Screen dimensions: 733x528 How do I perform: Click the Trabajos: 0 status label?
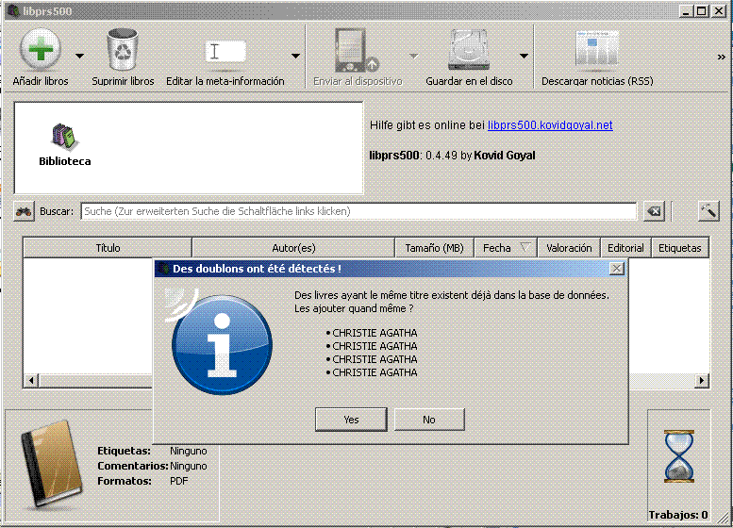click(x=678, y=515)
